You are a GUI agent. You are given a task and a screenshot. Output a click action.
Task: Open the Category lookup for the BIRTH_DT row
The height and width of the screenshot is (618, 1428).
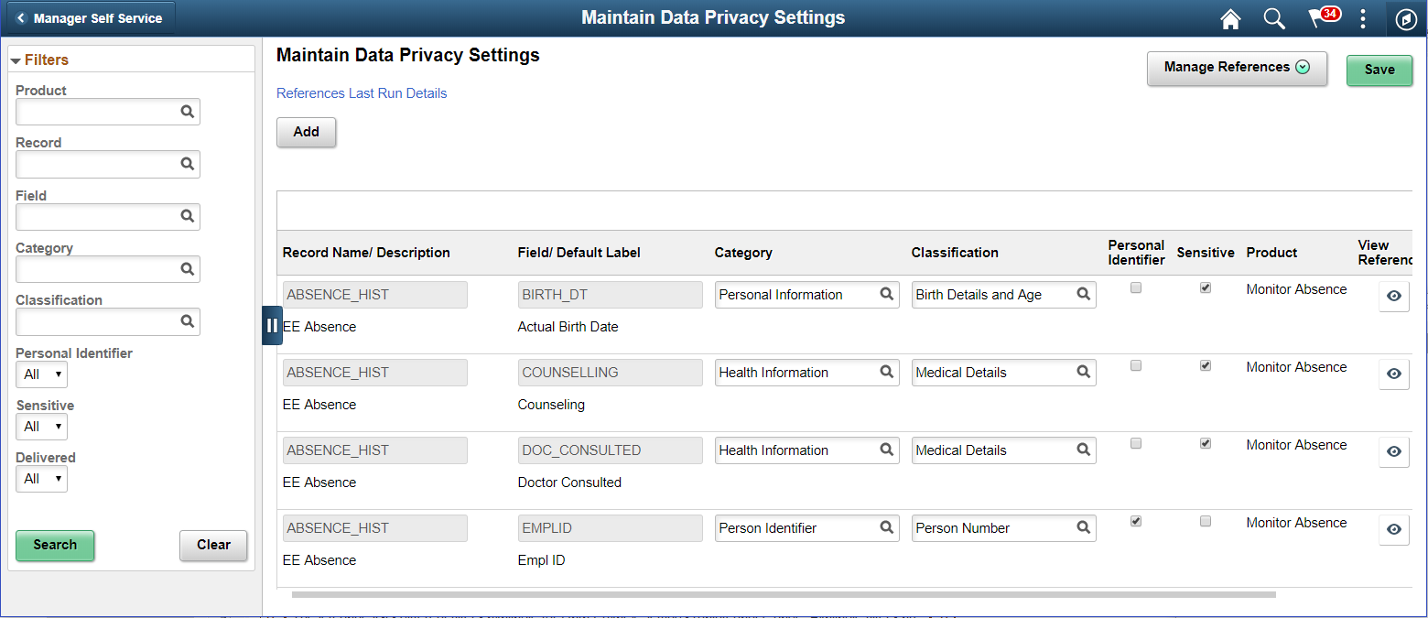tap(885, 294)
